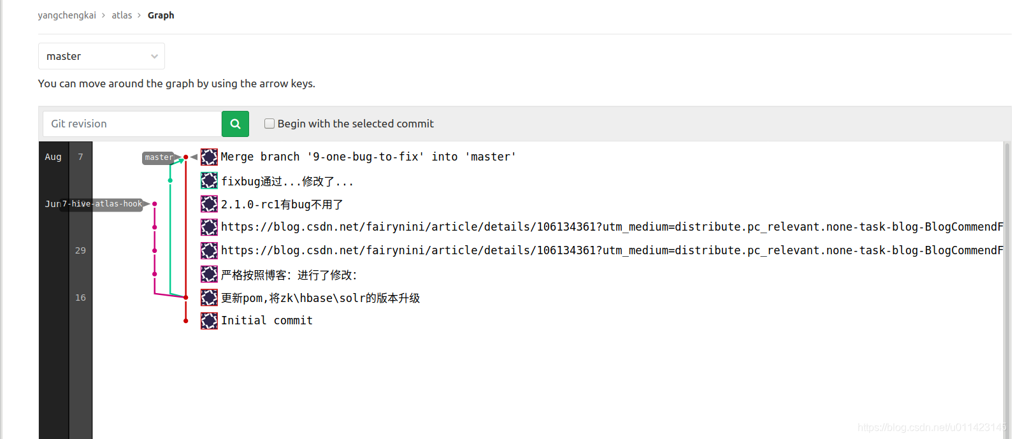Viewport: 1013px width, 439px height.
Task: Open the atlas repository breadcrumb
Action: point(122,15)
